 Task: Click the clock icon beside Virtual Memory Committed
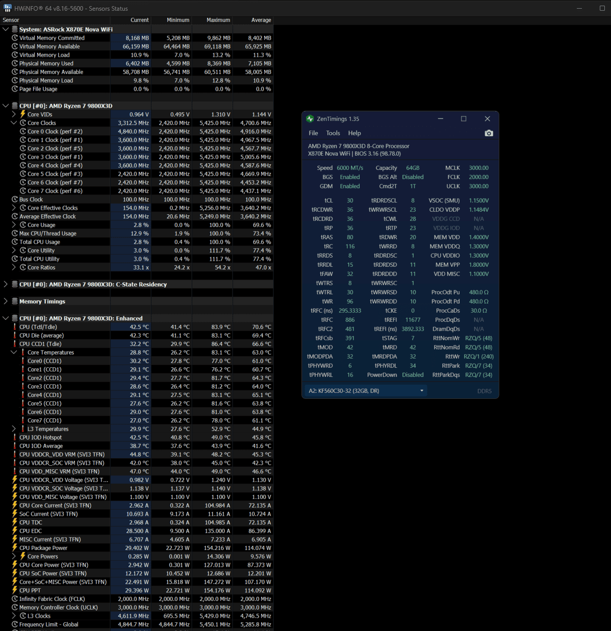tap(15, 38)
